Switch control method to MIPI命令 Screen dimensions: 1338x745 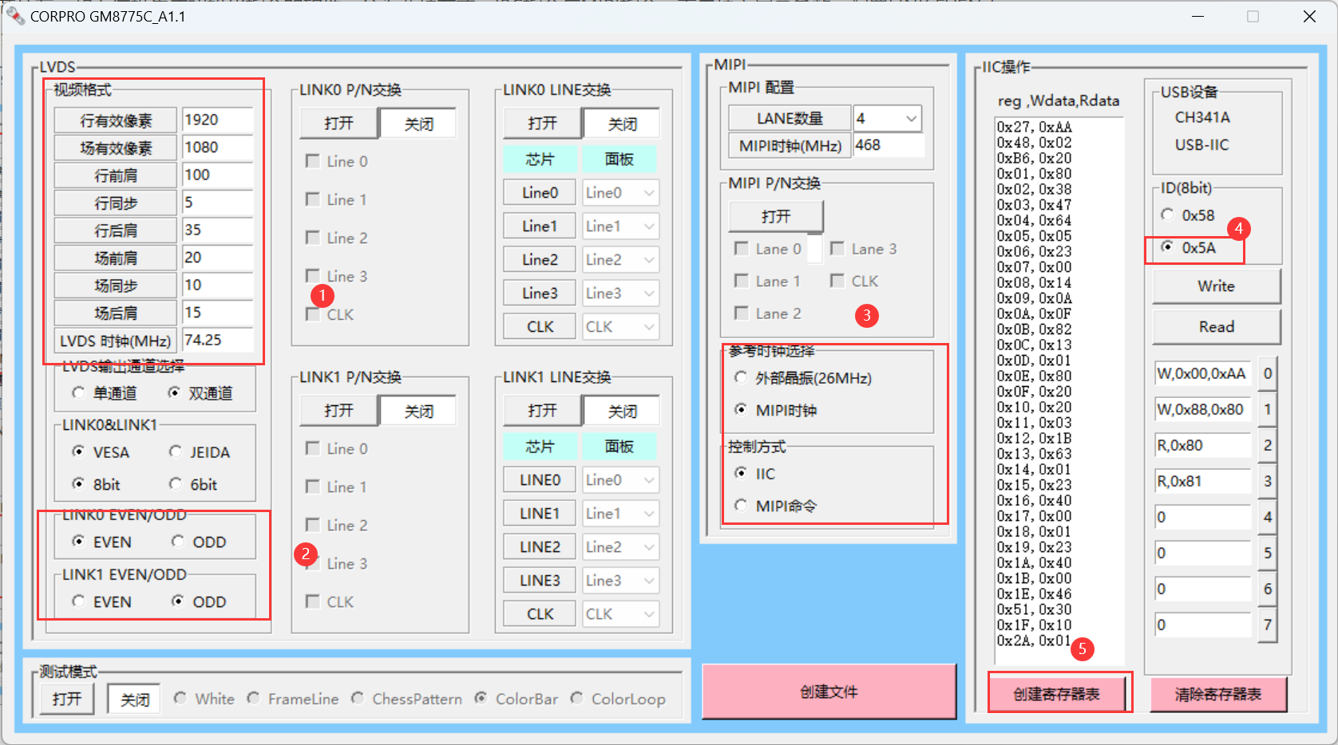(x=740, y=505)
